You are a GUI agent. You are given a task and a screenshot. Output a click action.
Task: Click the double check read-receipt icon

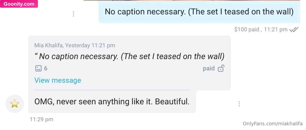pyautogui.click(x=294, y=30)
